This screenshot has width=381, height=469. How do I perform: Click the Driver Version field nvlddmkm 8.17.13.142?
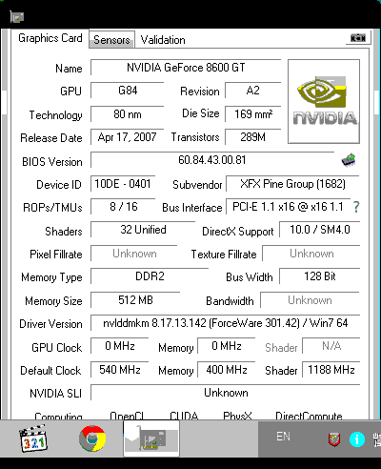click(x=226, y=323)
